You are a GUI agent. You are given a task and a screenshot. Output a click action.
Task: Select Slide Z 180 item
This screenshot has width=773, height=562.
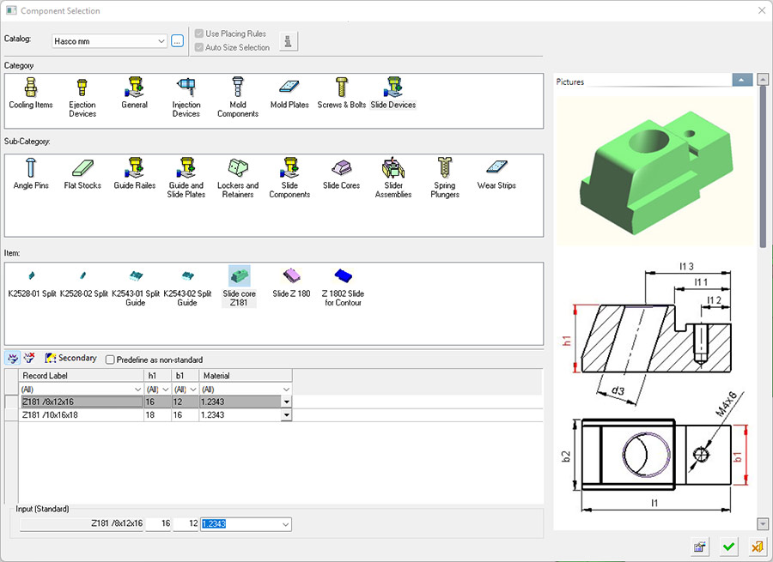[x=291, y=283]
